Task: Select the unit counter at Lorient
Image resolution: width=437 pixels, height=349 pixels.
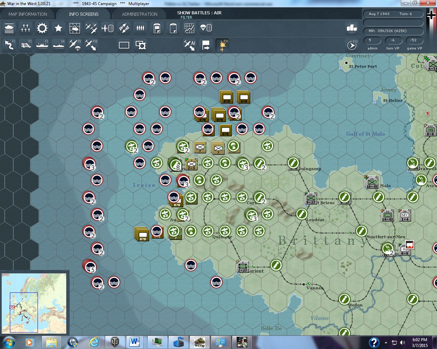Action: (x=243, y=267)
